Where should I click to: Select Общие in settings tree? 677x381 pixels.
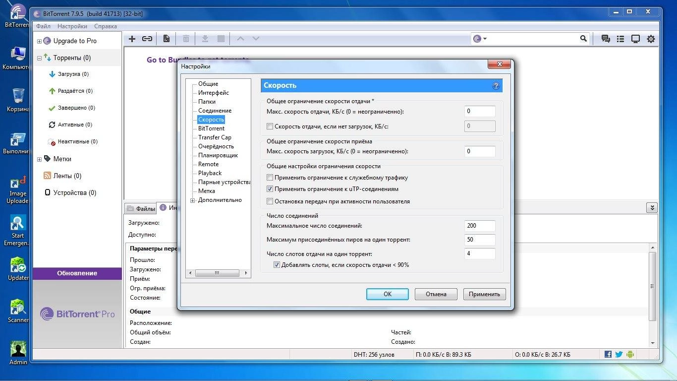click(x=208, y=84)
